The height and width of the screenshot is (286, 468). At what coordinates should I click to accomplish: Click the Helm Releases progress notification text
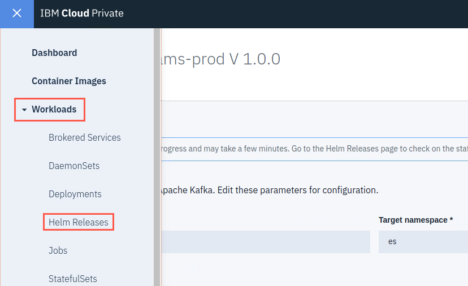[315, 149]
